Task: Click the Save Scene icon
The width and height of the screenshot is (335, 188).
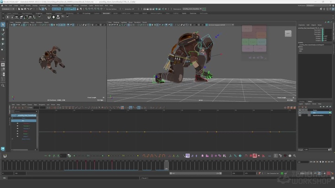Action: pos(25,9)
